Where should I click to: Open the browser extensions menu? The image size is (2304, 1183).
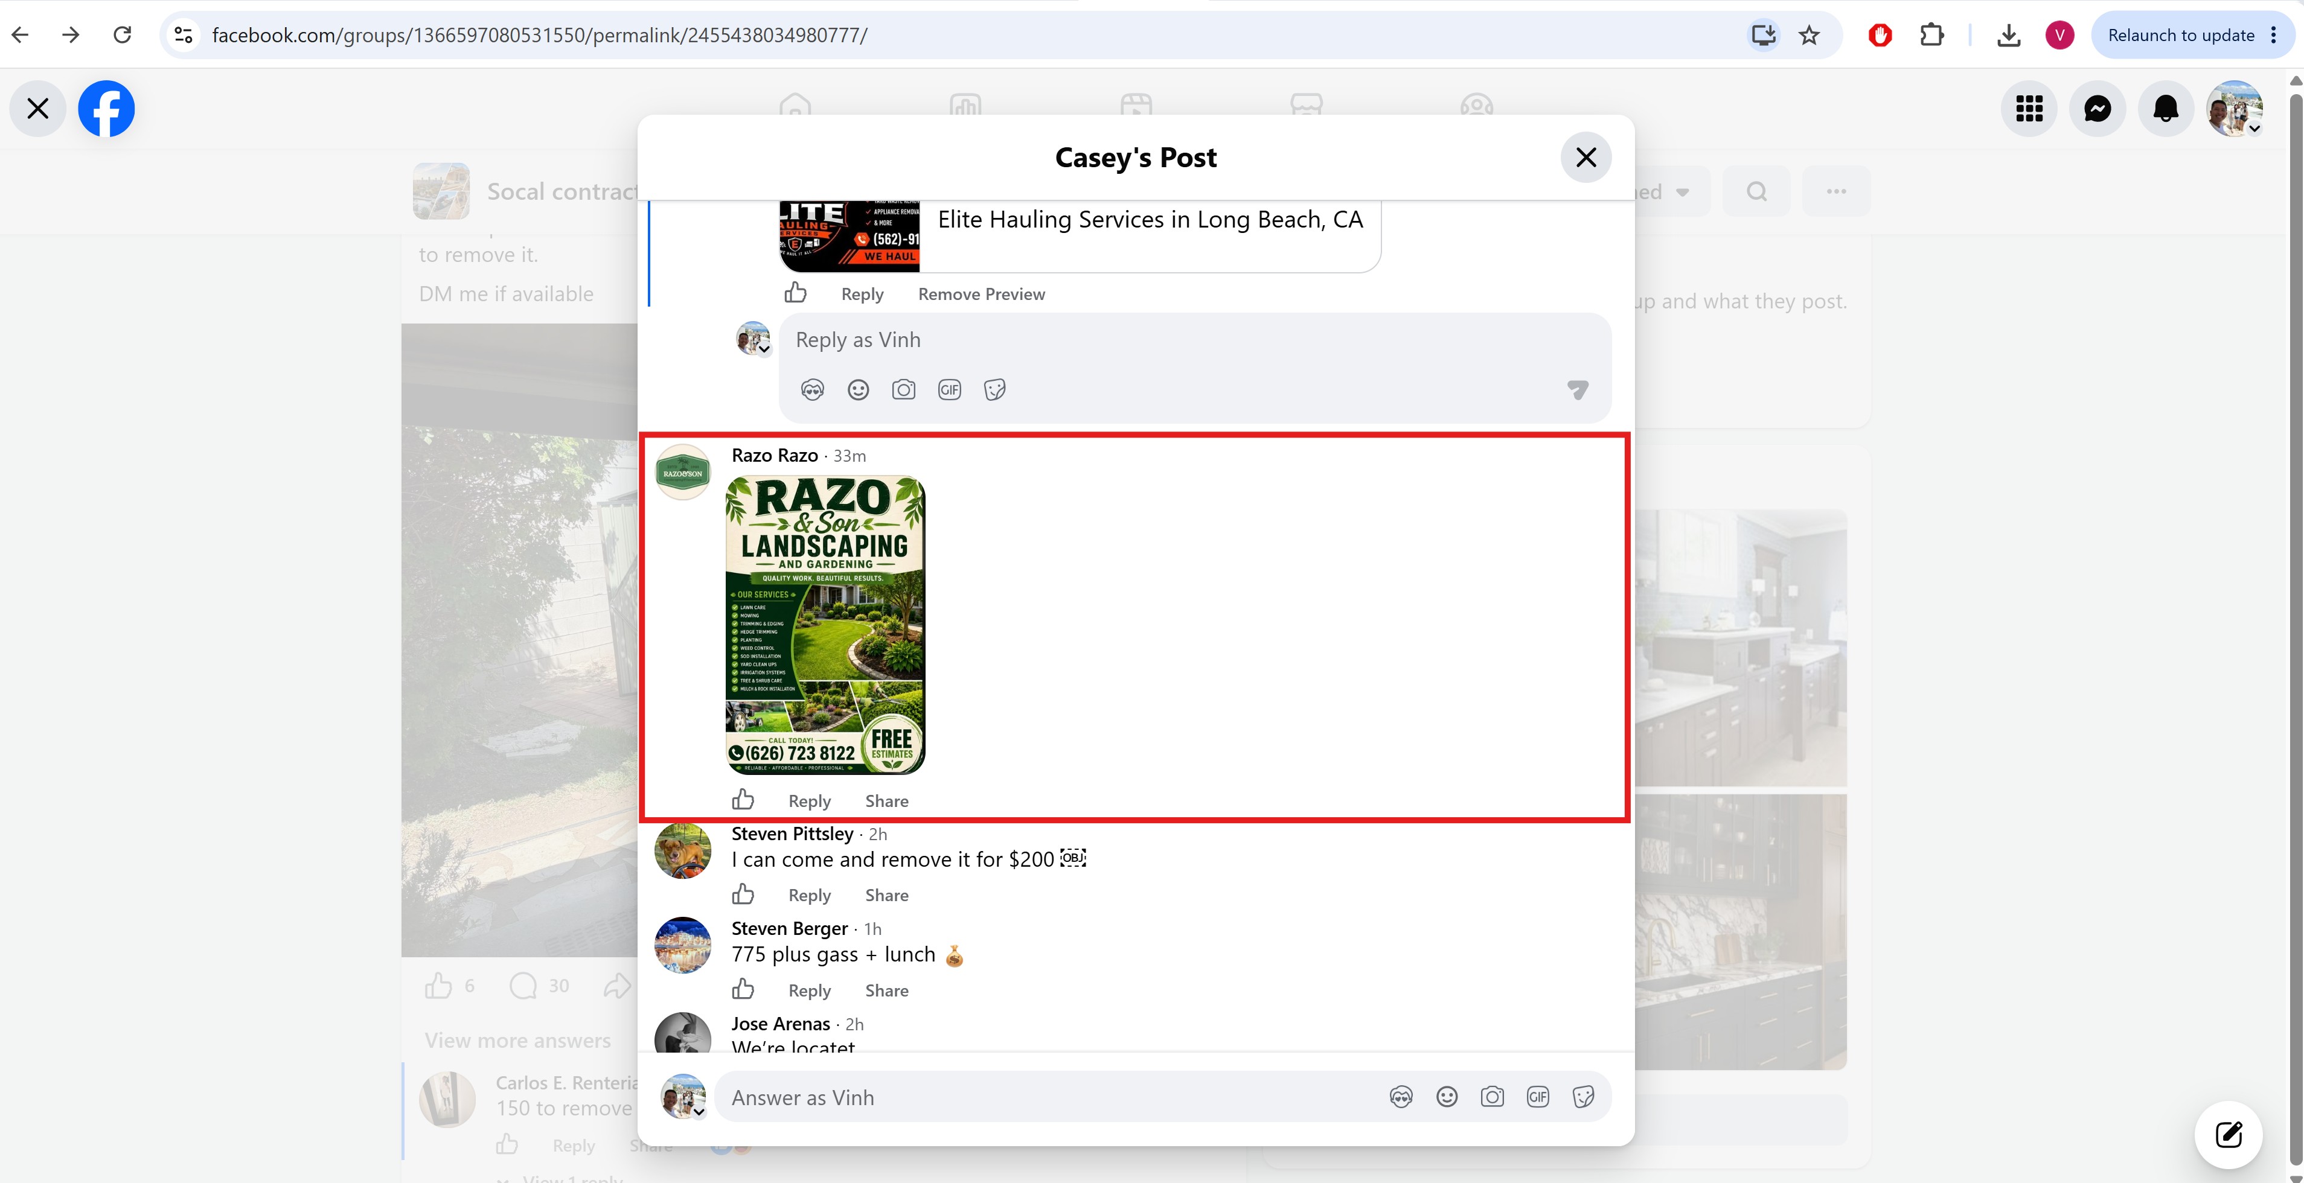[x=1932, y=35]
